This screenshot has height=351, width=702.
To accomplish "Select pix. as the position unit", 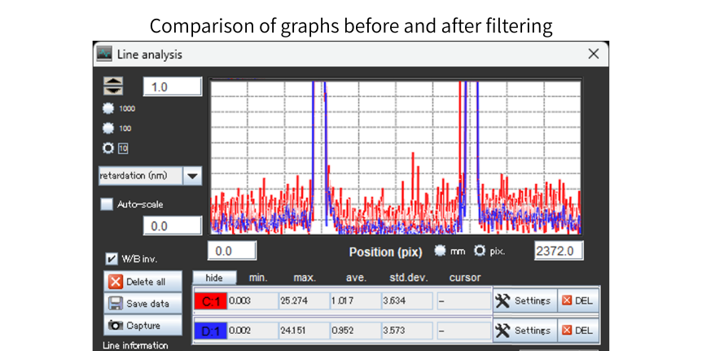I will 480,251.
